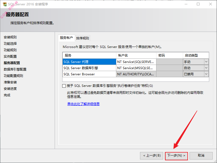Open startup type dropdown for SQL Server 代理
This screenshot has width=217, height=163.
click(x=206, y=62)
